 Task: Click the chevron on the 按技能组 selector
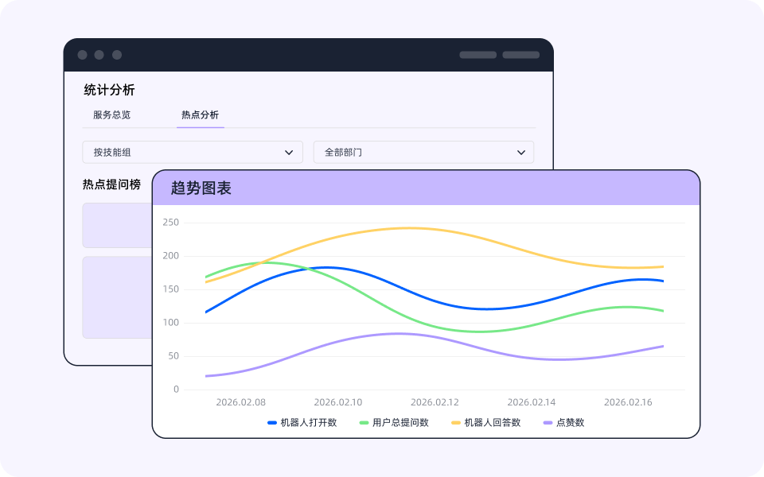pos(290,152)
